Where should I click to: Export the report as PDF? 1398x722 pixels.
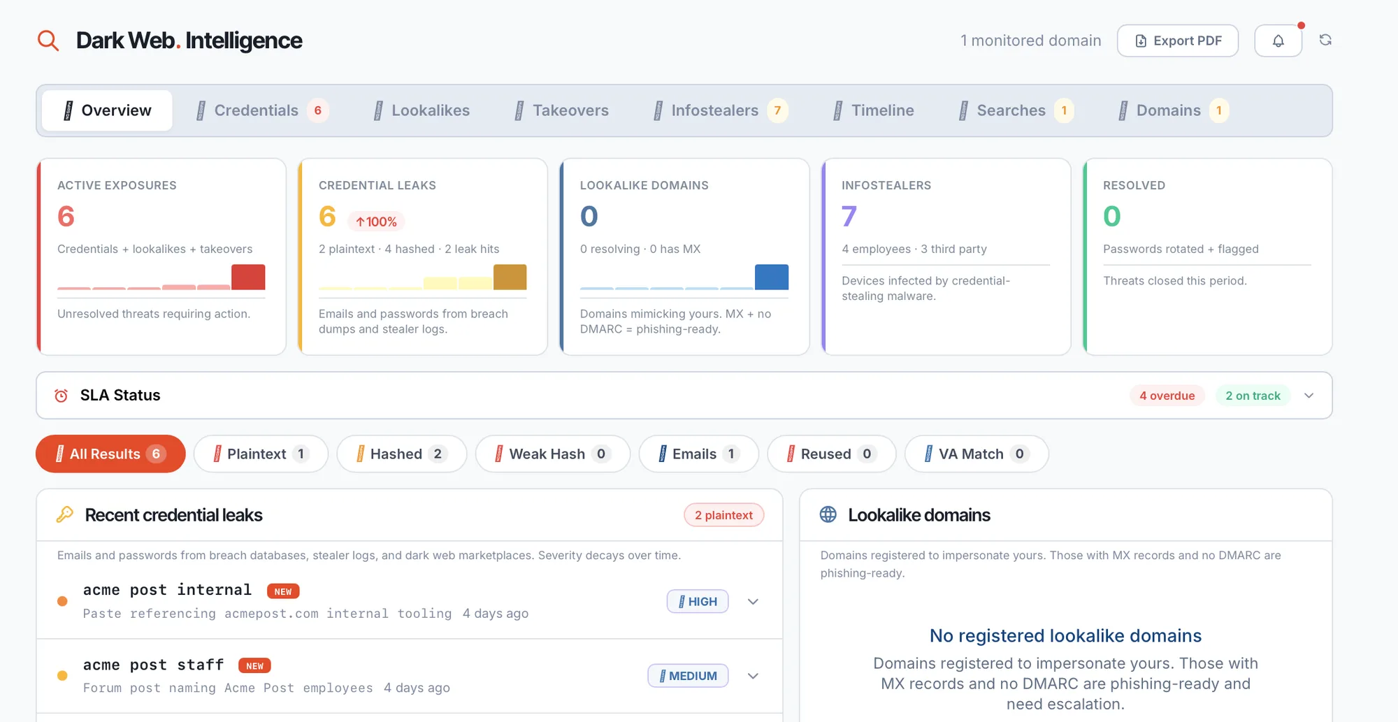[1178, 41]
